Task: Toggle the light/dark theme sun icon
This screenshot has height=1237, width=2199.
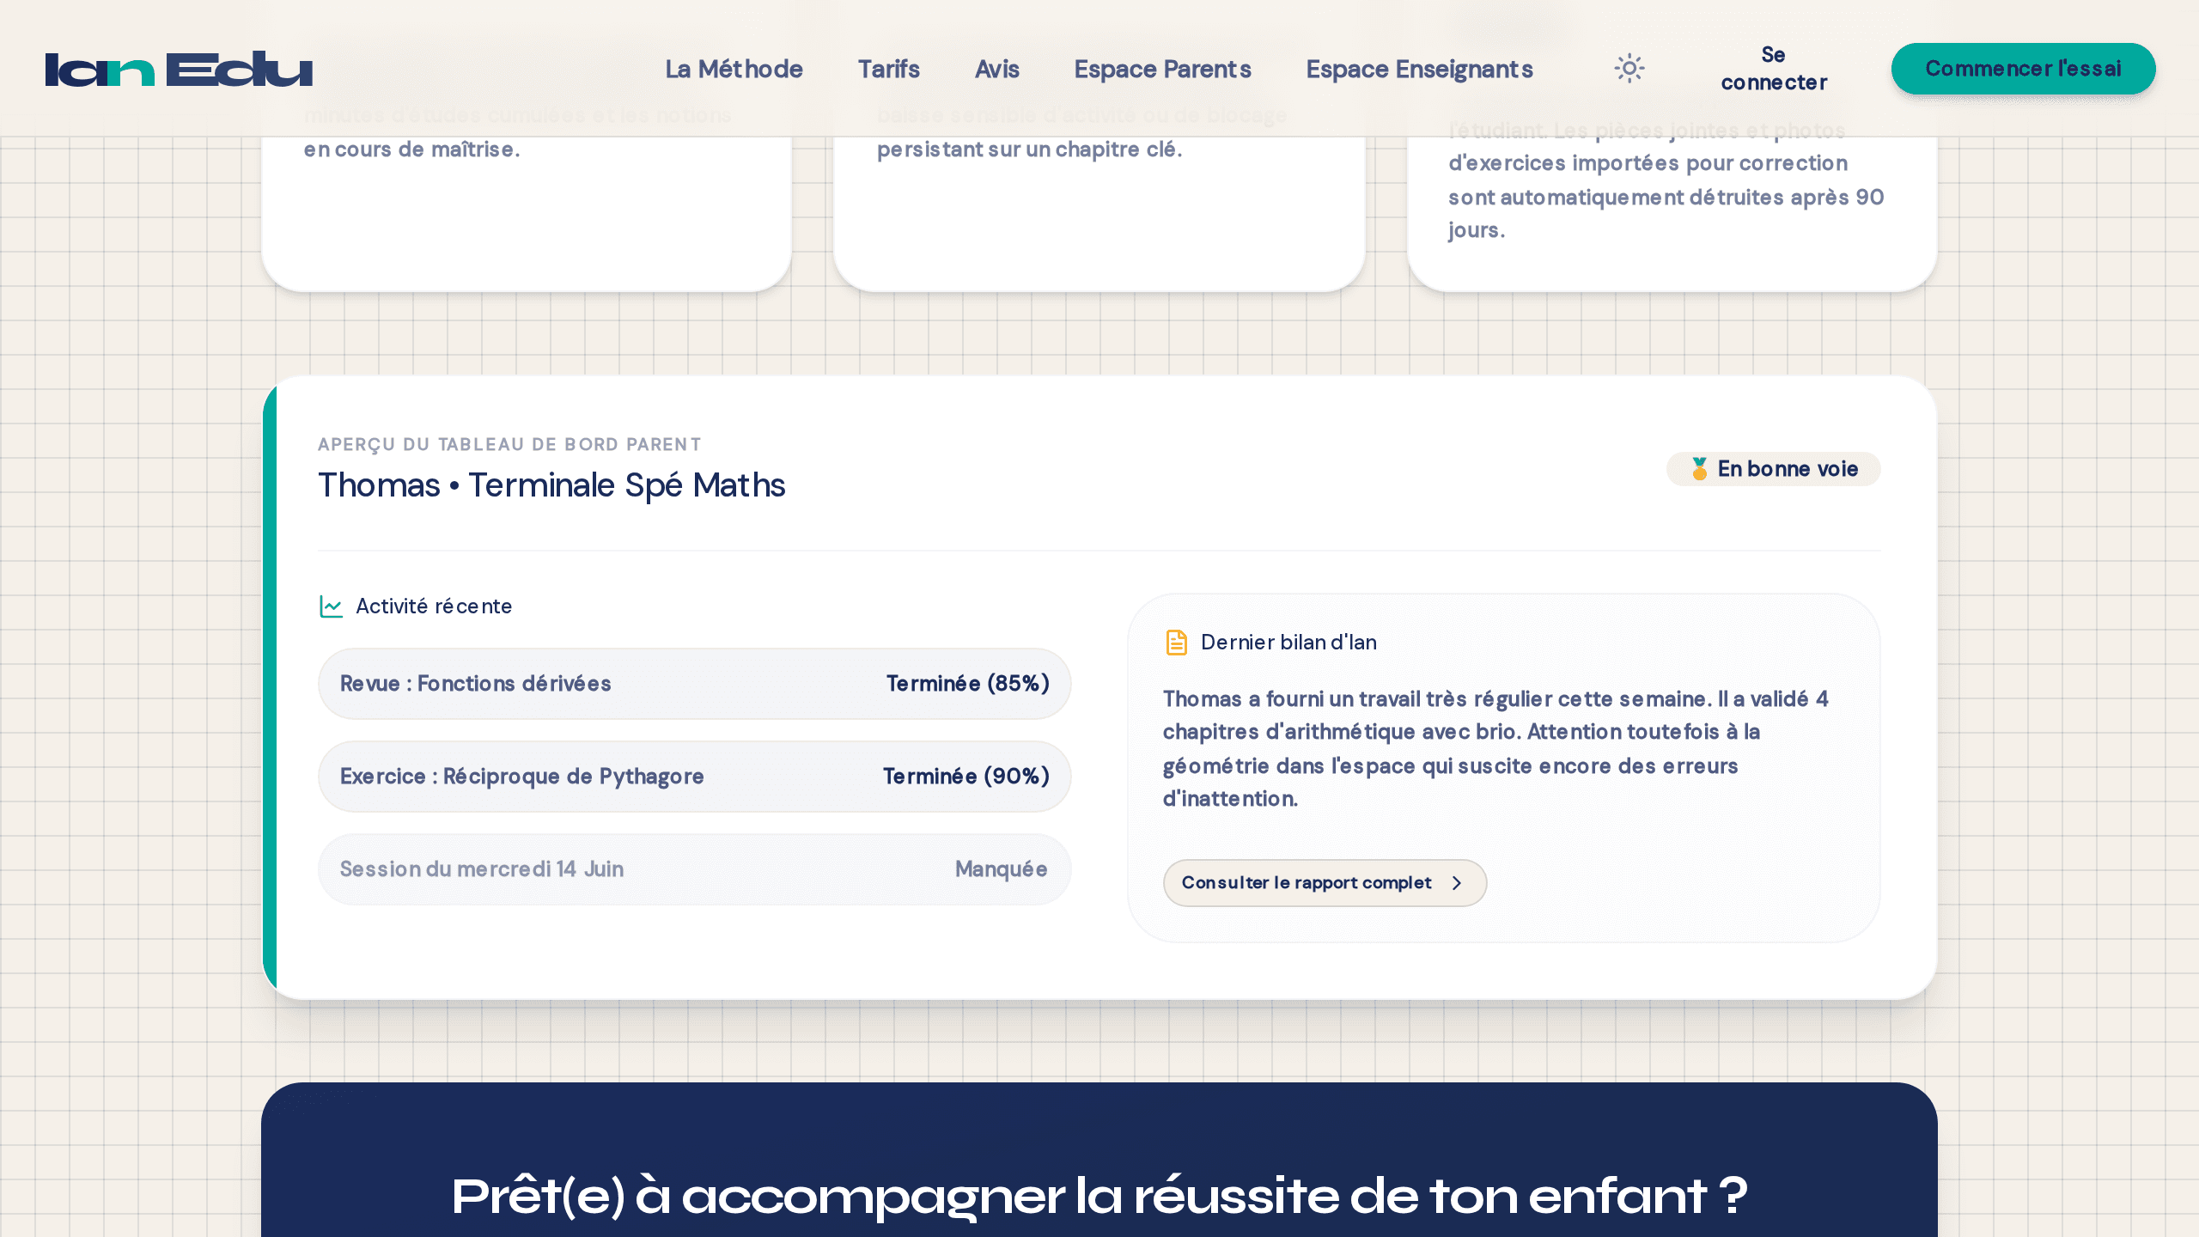Action: (1629, 69)
